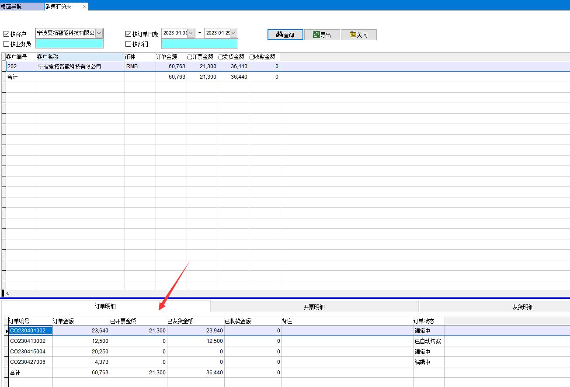Screen dimensions: 570x387
Task: Check the 按部门 filter option
Action: (x=128, y=44)
